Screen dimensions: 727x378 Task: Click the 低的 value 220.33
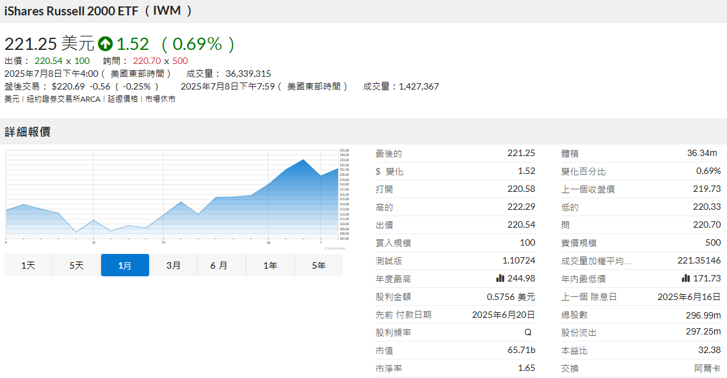[707, 207]
